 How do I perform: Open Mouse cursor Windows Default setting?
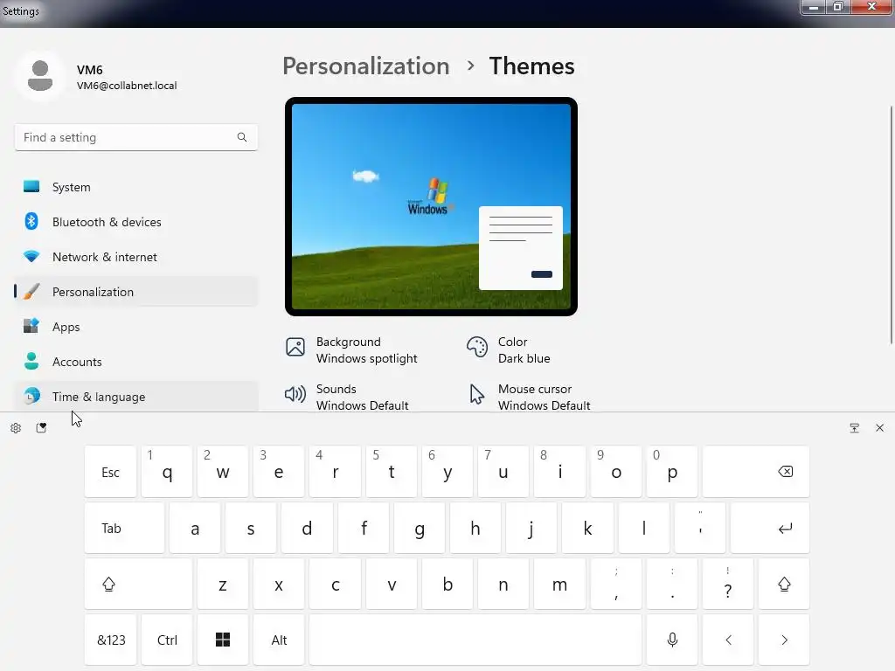[x=529, y=398]
